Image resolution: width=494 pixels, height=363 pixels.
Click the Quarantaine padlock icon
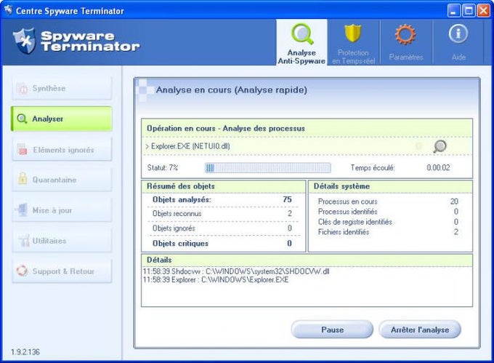coord(23,178)
